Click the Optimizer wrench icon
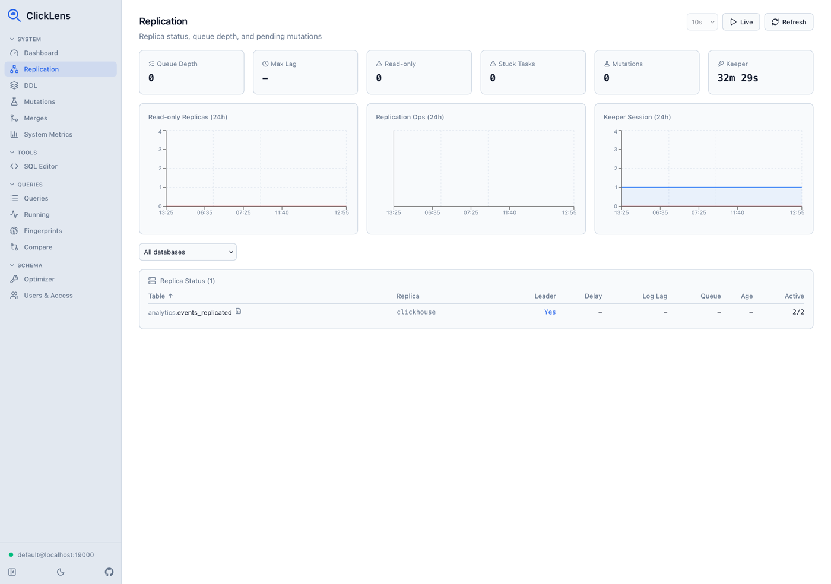831x584 pixels. coord(14,279)
